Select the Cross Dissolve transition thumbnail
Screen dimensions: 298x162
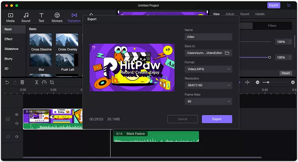[x=41, y=40]
